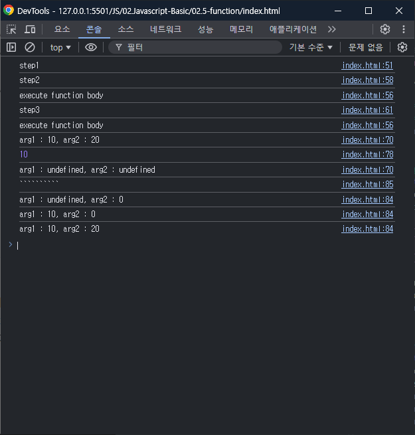This screenshot has width=415, height=435.
Task: Select the step3 log message
Action: coord(29,110)
